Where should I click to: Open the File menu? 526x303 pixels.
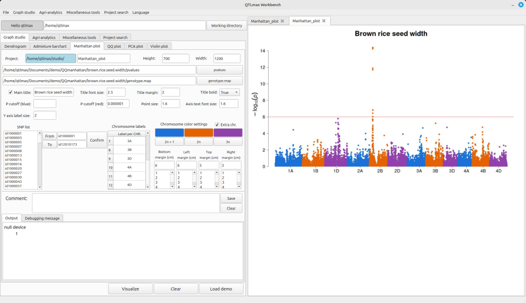(6, 12)
